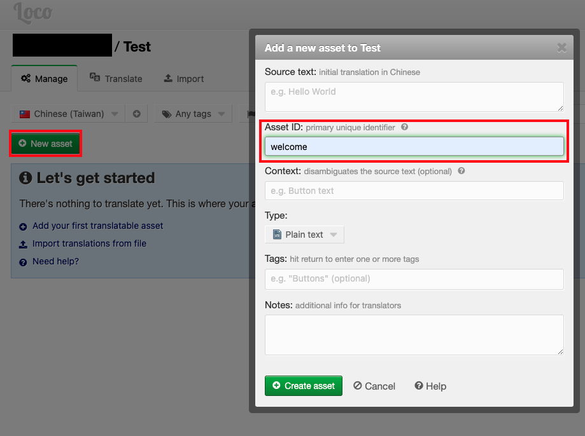The width and height of the screenshot is (585, 436).
Task: Open the Any tags filter dropdown
Action: click(x=193, y=114)
